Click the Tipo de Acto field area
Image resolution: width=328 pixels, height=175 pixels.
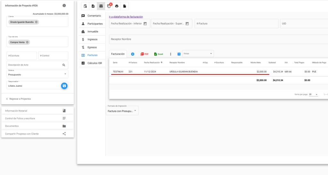pyautogui.click(x=37, y=42)
